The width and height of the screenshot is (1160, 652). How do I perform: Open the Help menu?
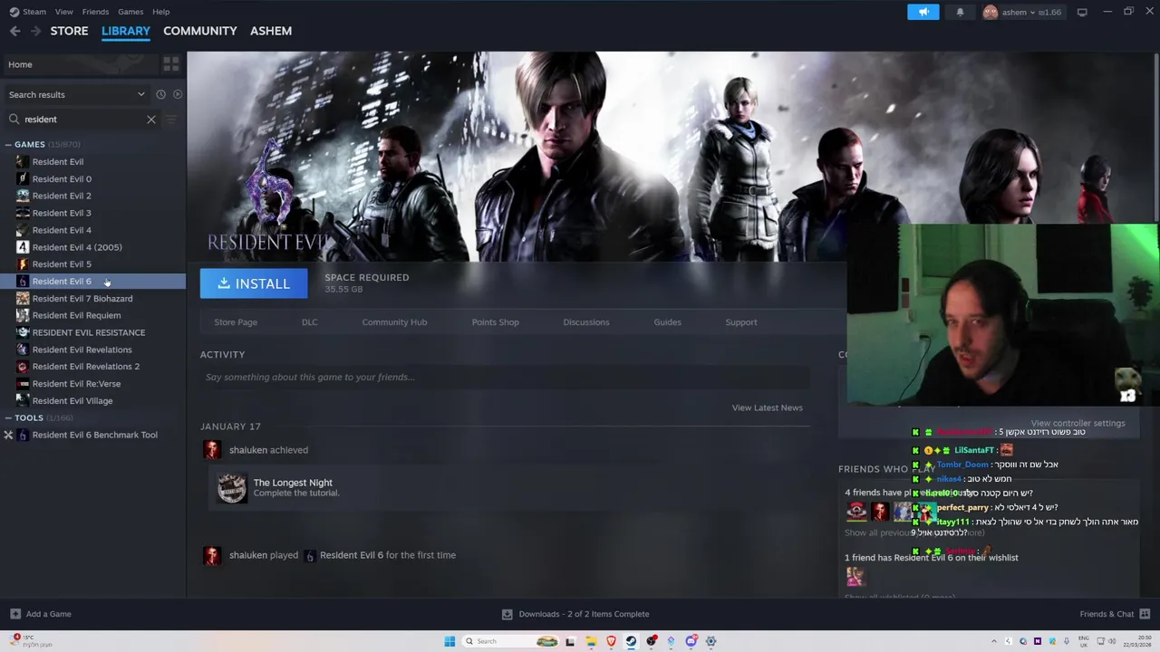click(x=160, y=12)
